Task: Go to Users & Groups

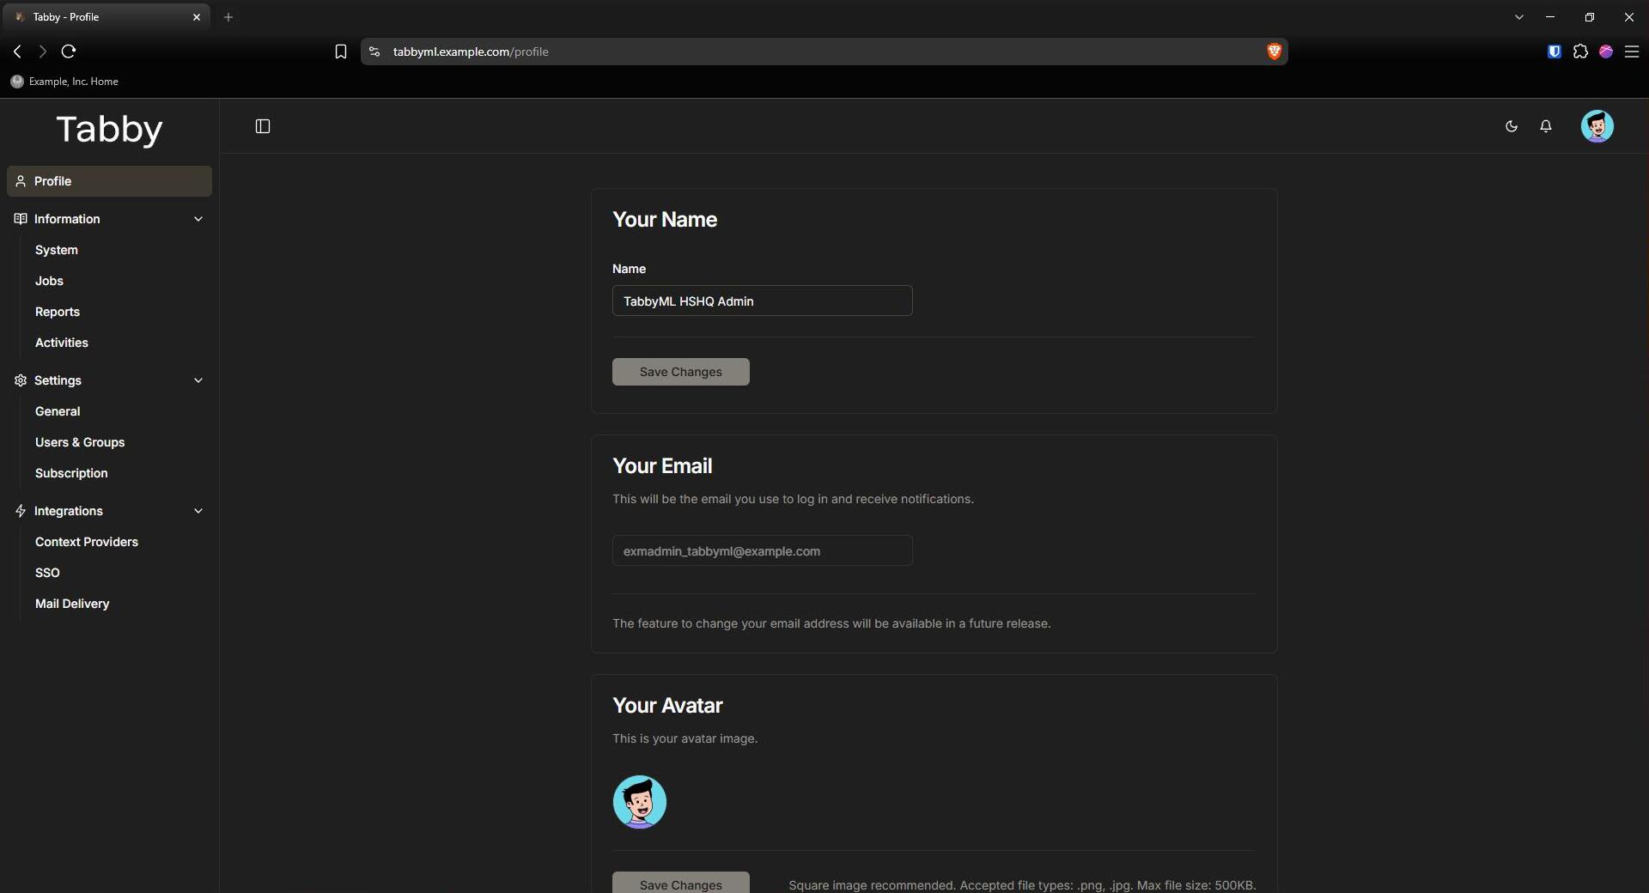Action: tap(80, 442)
